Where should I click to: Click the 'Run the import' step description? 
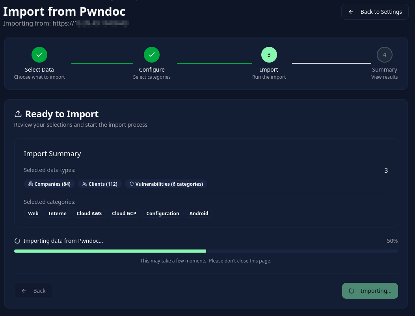[x=269, y=77]
